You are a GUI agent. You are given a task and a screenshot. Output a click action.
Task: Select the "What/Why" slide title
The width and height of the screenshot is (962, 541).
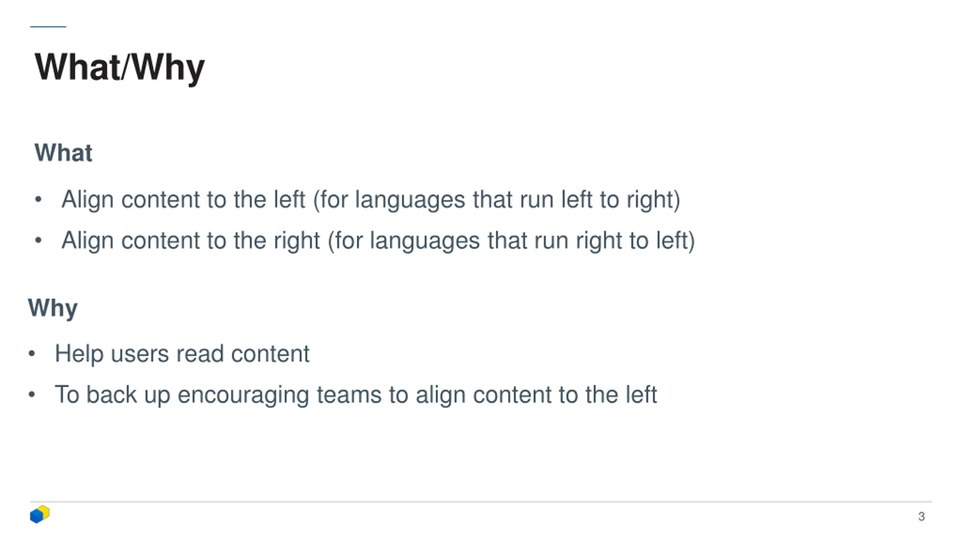(119, 68)
